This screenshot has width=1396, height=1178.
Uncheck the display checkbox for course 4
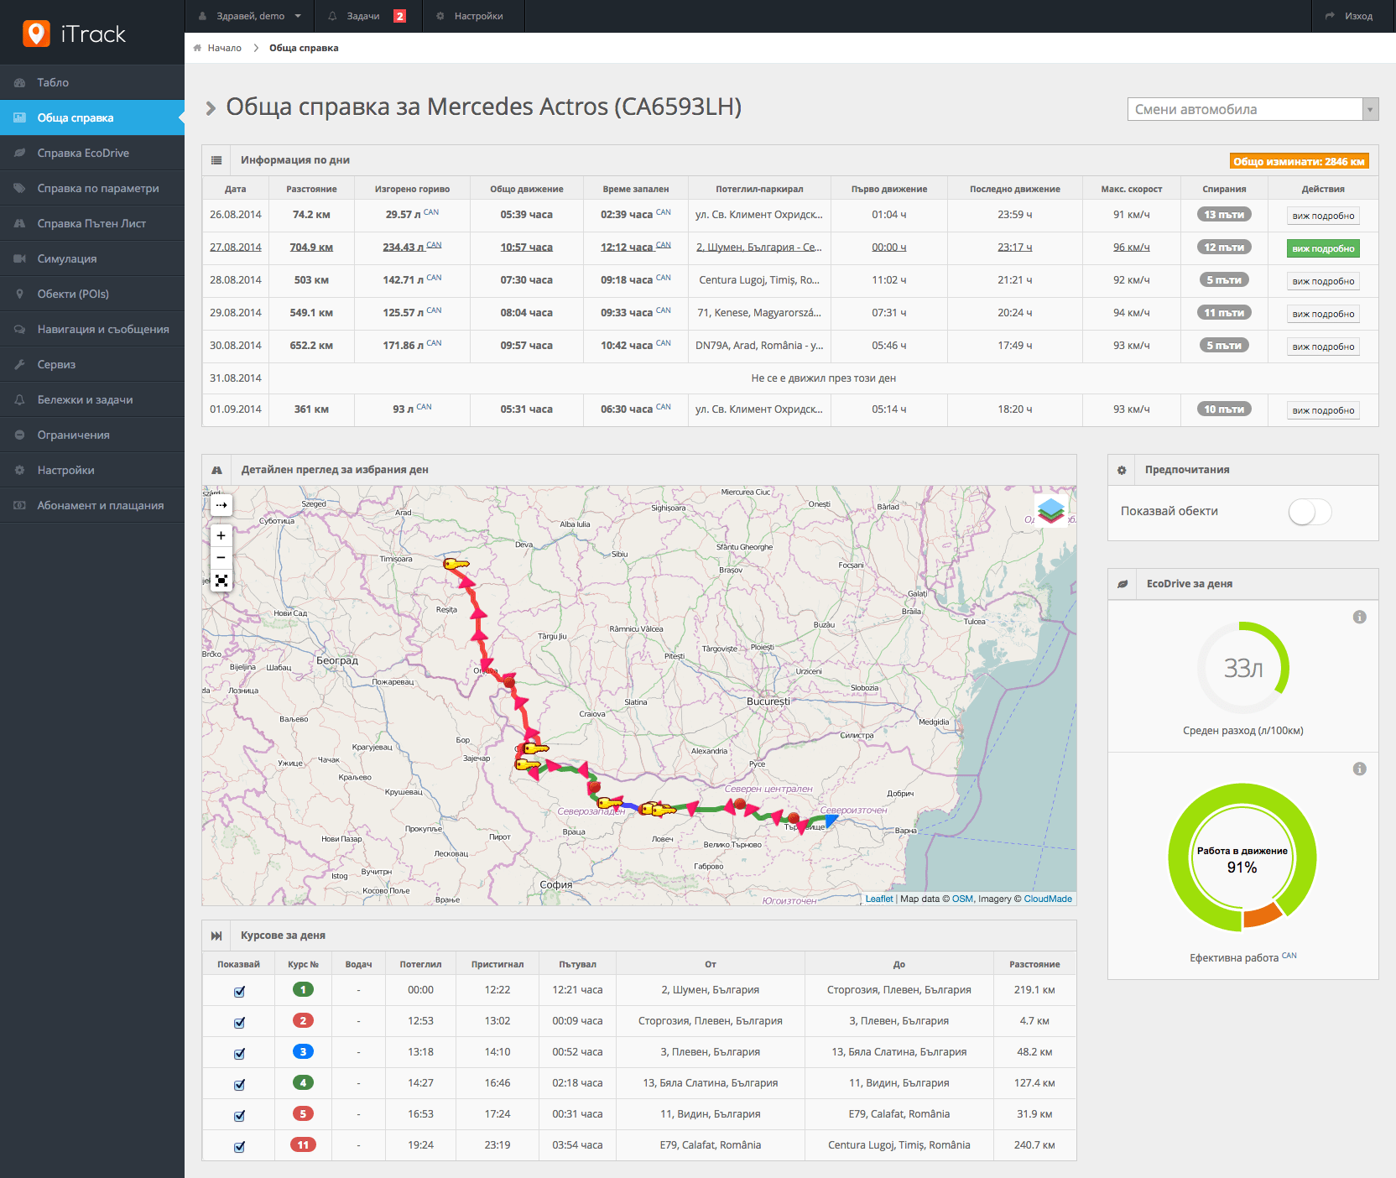pos(239,1084)
